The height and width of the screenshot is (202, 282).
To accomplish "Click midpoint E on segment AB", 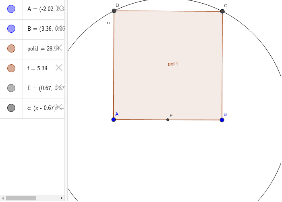I will click(x=168, y=120).
